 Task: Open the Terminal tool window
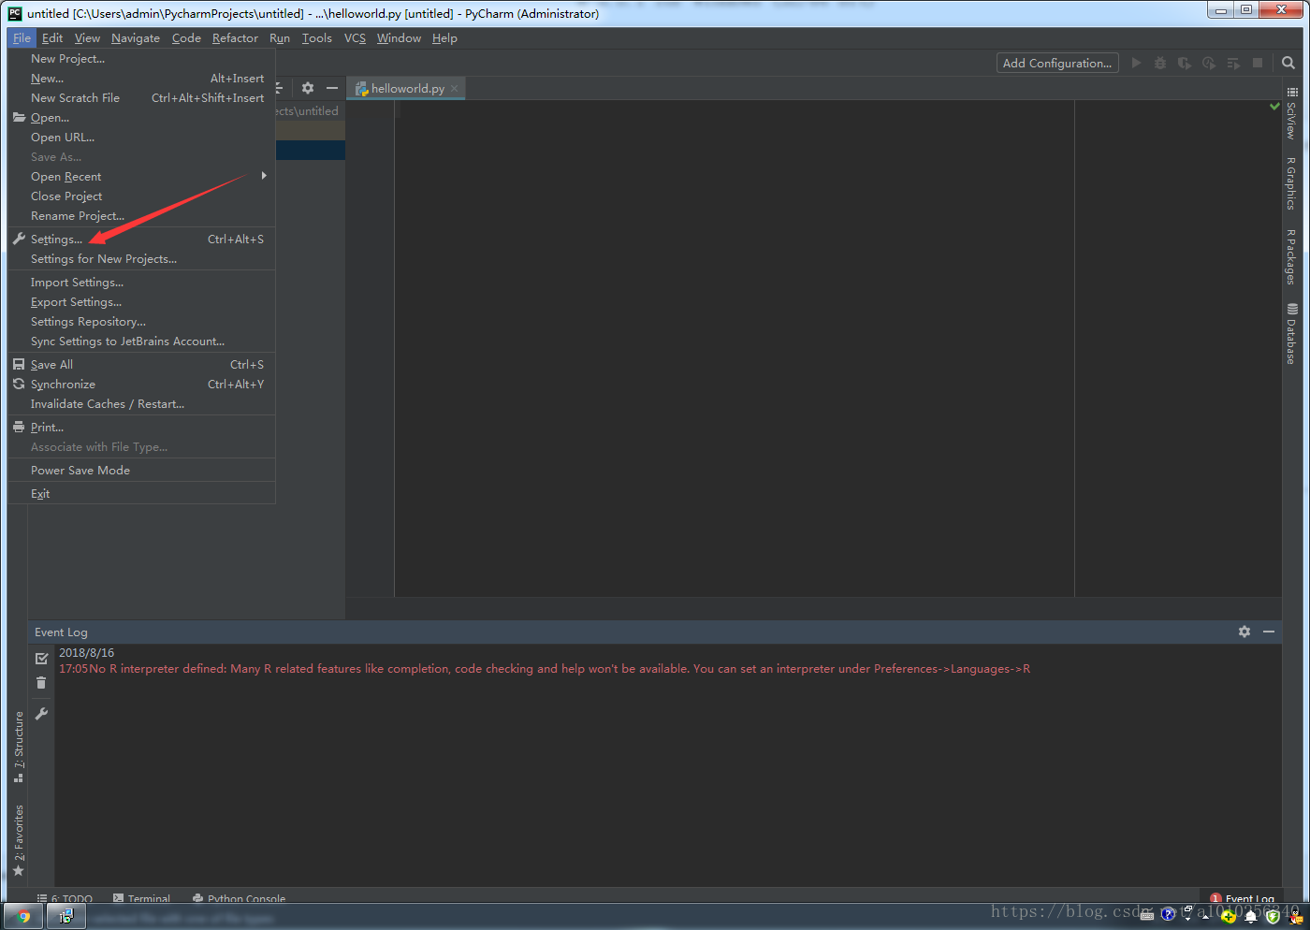pos(149,898)
